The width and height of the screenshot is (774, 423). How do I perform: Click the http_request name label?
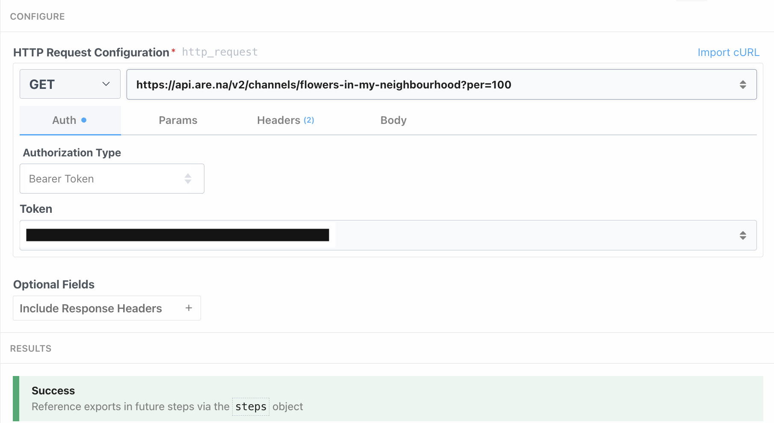pos(220,52)
